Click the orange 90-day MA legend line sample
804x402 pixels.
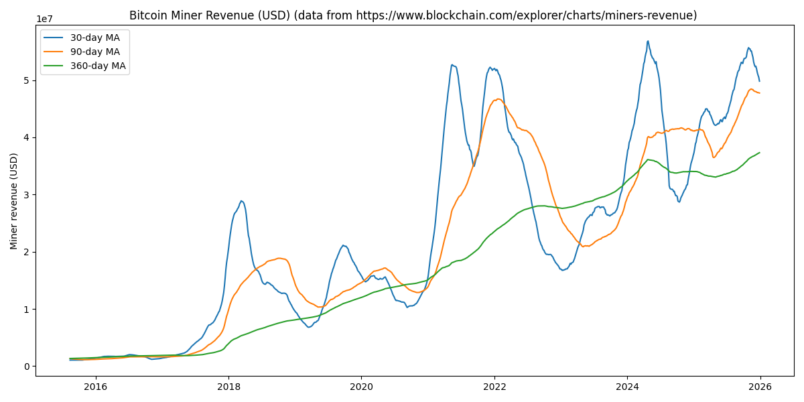(55, 52)
